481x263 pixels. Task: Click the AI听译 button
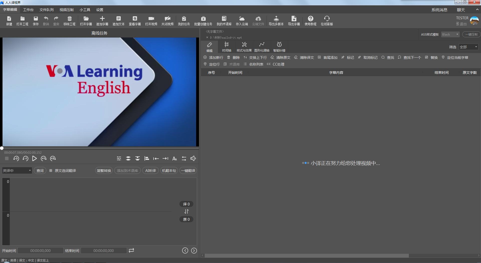[x=151, y=171]
